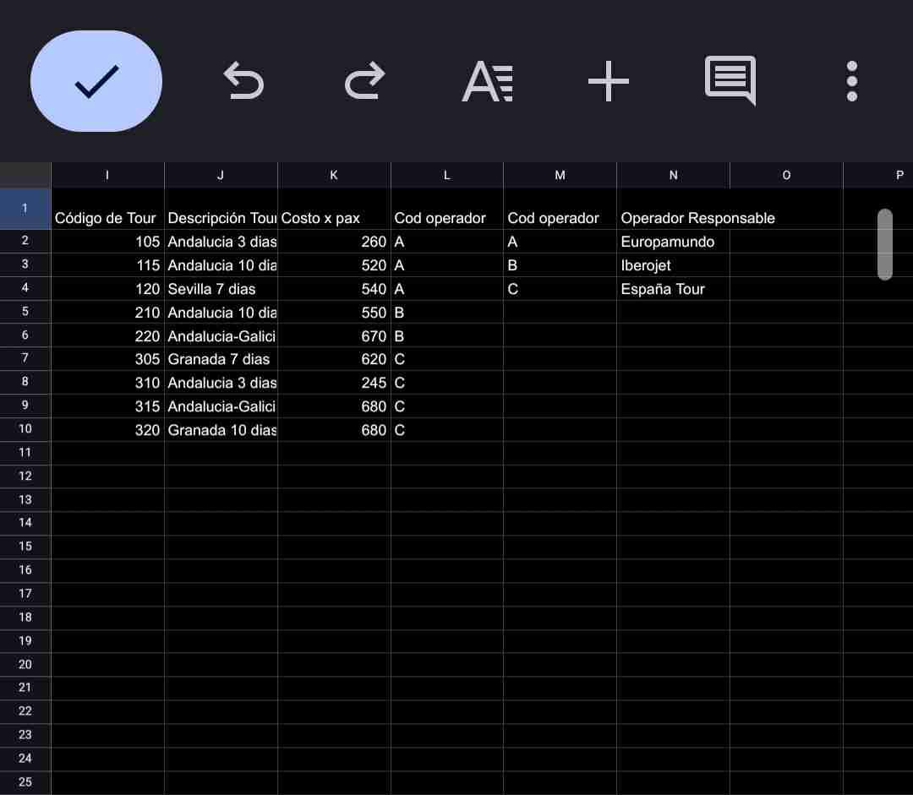Select row 5 header

point(25,312)
